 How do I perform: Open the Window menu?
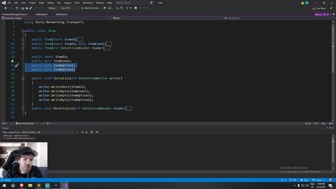(100, 3)
